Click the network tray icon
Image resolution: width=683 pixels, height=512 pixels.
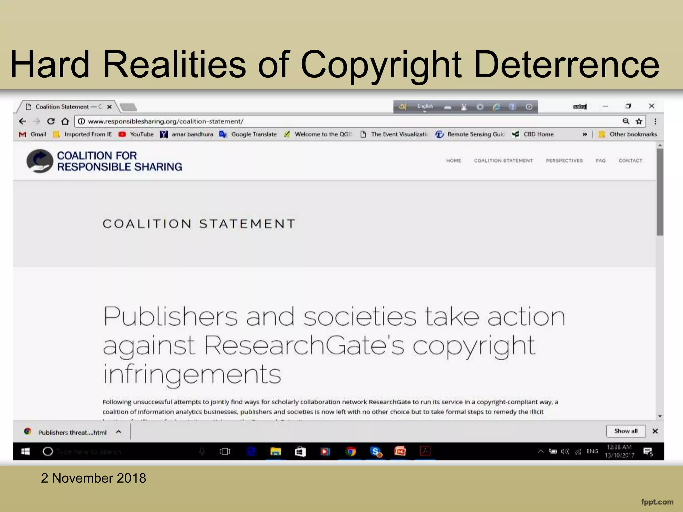click(x=578, y=452)
